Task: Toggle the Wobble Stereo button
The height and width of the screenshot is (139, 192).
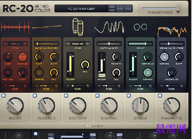Action: [x=39, y=72]
